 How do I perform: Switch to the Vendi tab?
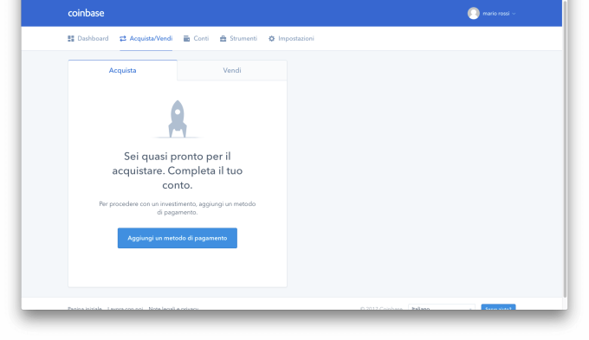click(x=232, y=70)
